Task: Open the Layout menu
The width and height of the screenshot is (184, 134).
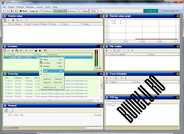Action: 40,7
